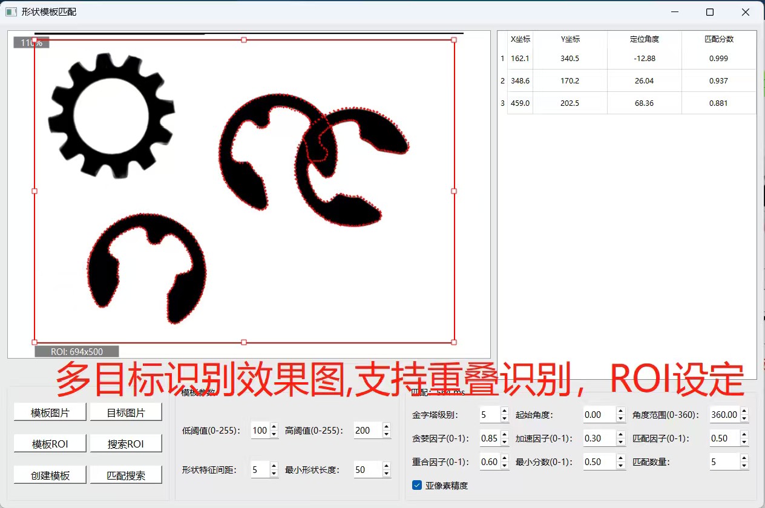Select result row number 1
This screenshot has height=508, width=765.
502,59
